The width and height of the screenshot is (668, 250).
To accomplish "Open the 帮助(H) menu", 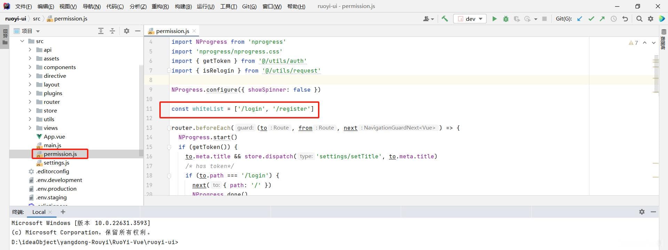I will point(296,6).
